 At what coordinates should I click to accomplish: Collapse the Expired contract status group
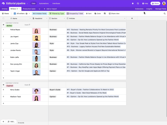[3, 85]
